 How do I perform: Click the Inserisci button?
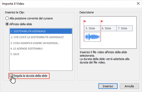coord(108,86)
